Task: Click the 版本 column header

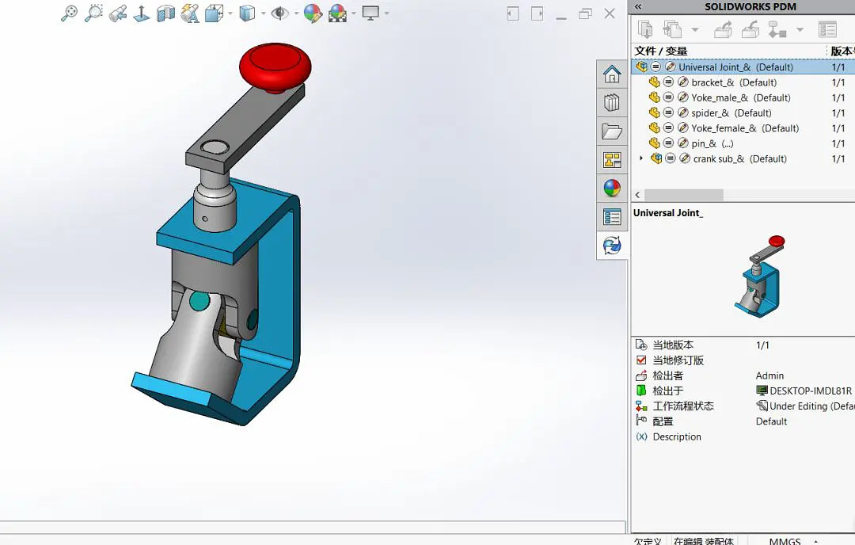Action: [x=842, y=51]
